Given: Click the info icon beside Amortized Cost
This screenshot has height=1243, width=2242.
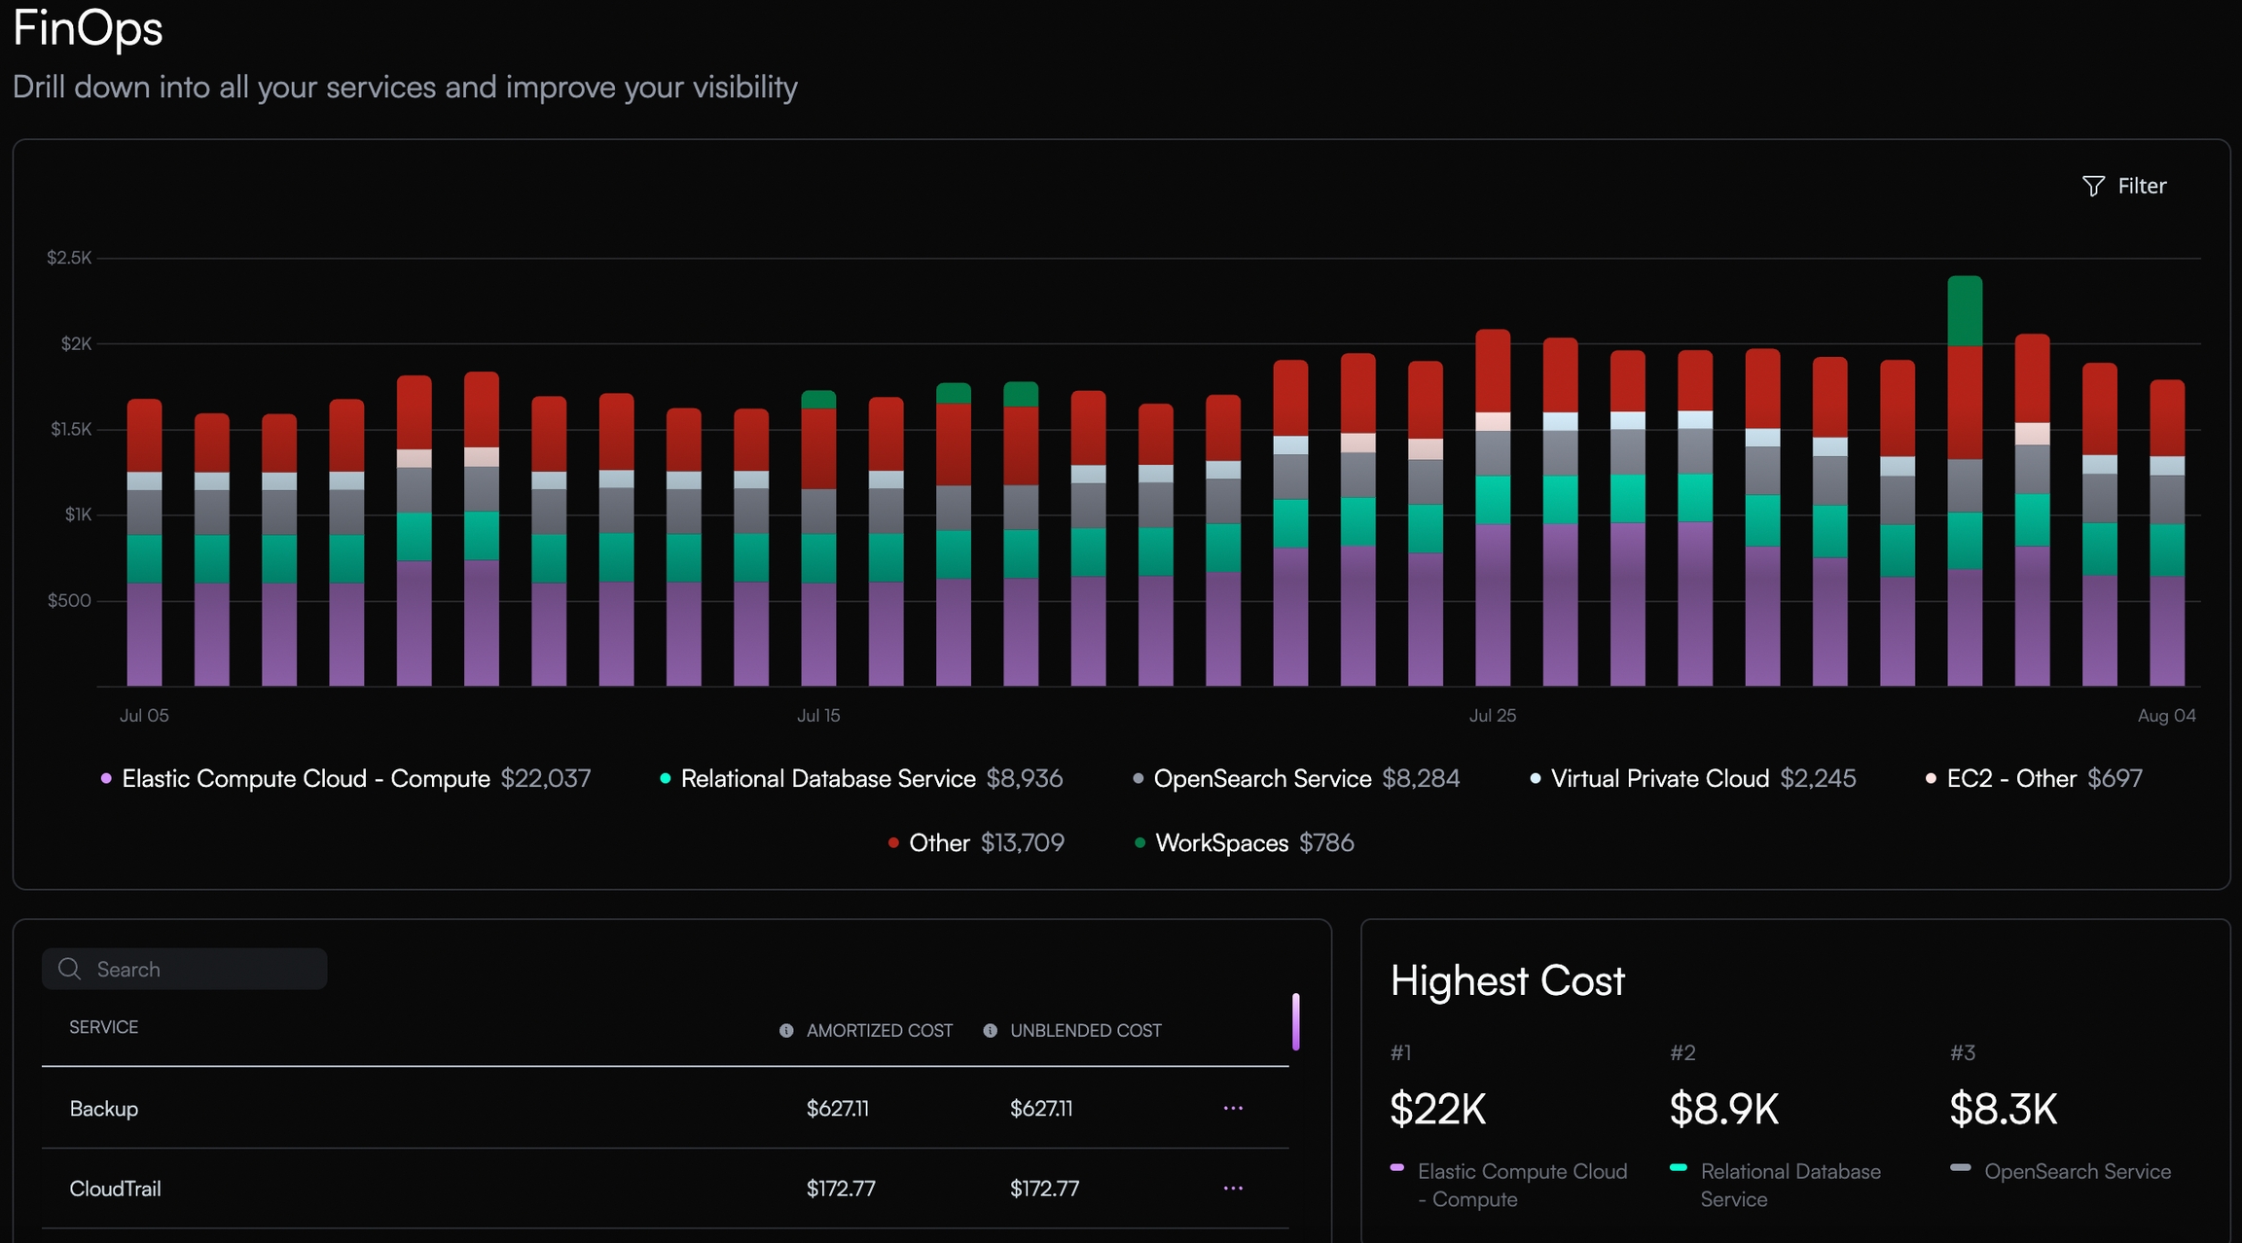Looking at the screenshot, I should pyautogui.click(x=786, y=1031).
